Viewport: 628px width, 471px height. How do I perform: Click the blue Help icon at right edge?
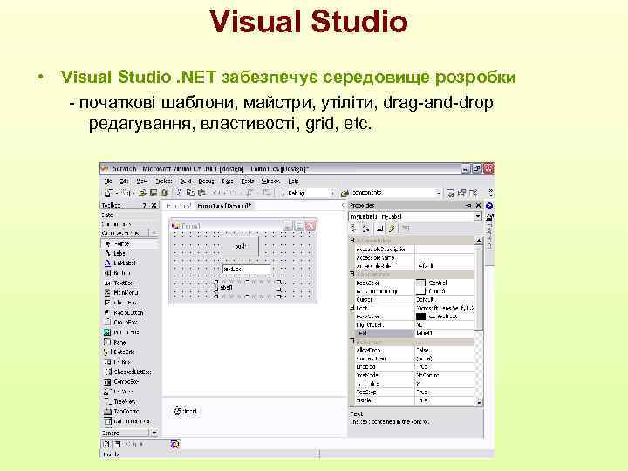[489, 206]
